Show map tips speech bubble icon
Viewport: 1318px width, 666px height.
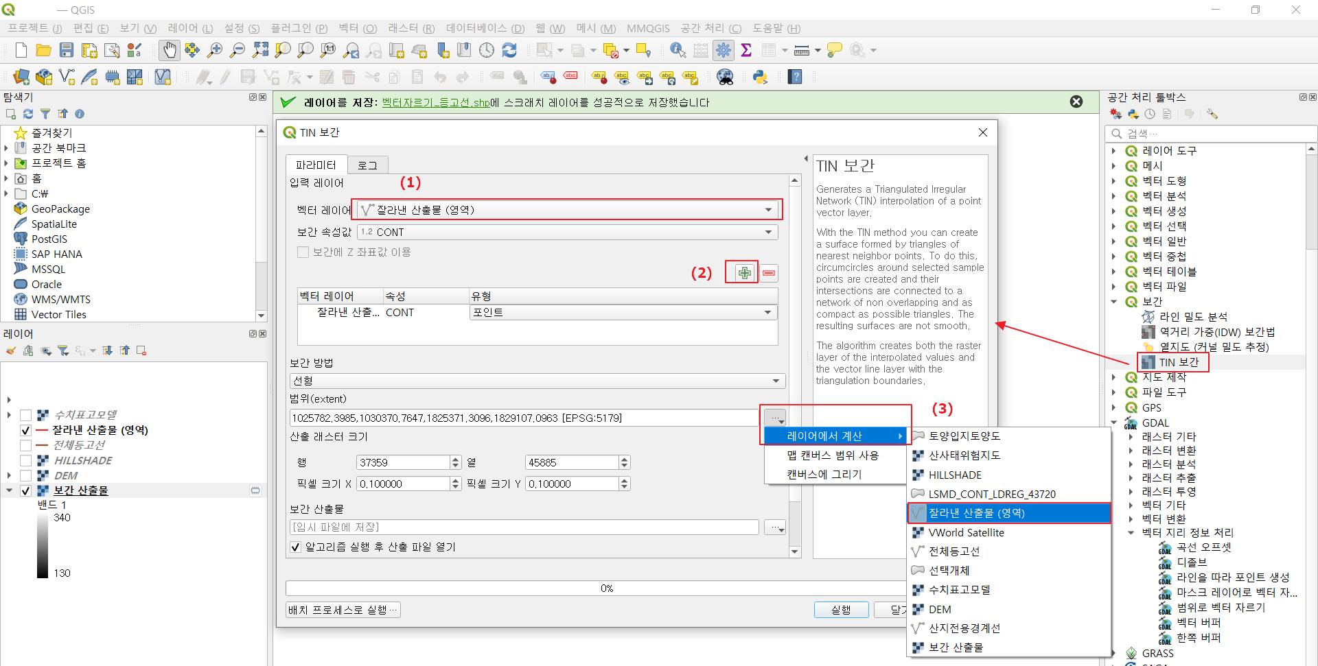point(835,50)
